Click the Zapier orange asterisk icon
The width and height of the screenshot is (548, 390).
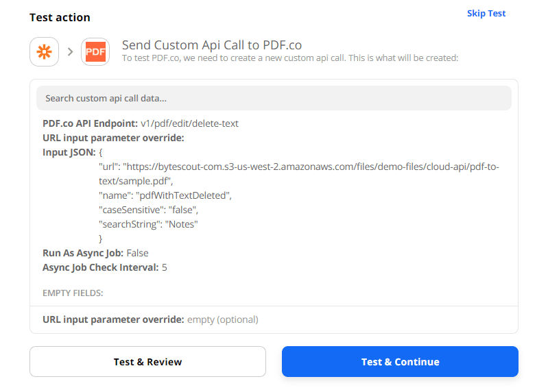tap(44, 51)
